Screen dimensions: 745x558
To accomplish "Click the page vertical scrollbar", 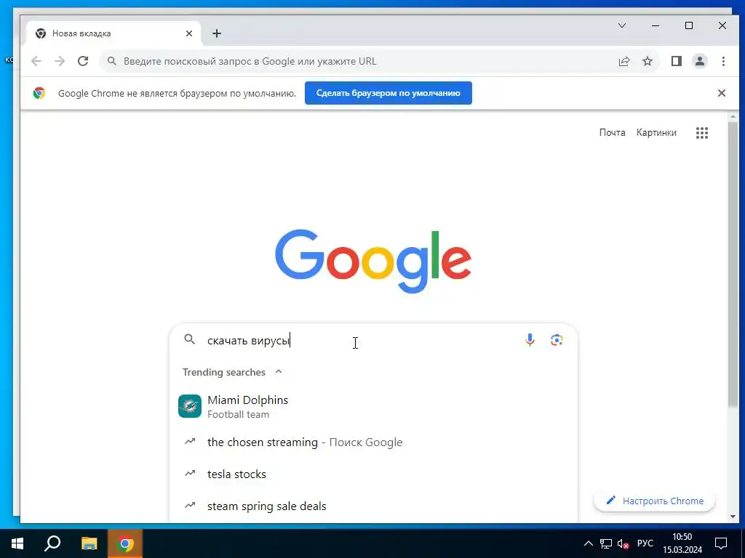I will pos(732,263).
